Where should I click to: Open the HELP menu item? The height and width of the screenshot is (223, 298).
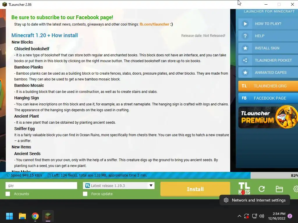point(268,36)
